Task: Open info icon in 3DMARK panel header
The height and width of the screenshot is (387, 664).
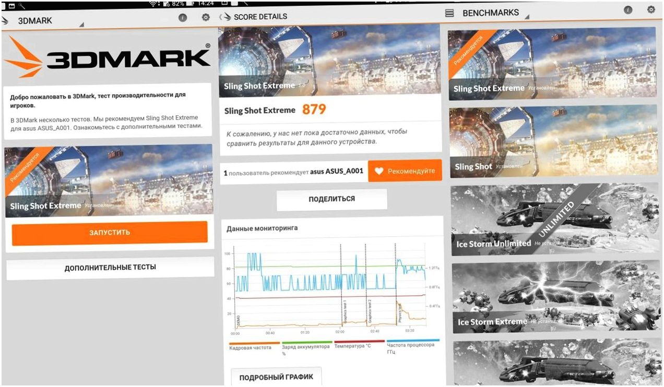Action: [182, 17]
